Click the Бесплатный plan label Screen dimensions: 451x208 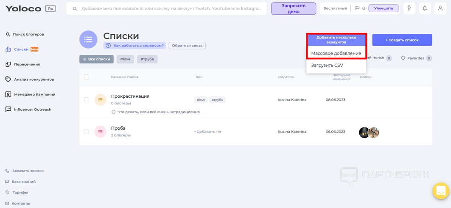click(x=335, y=8)
